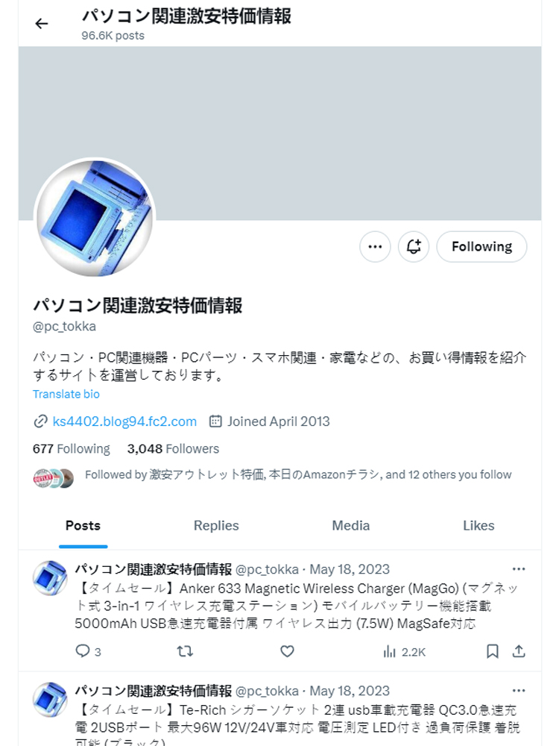Show accounts in the 'Followed by' line

(x=298, y=474)
